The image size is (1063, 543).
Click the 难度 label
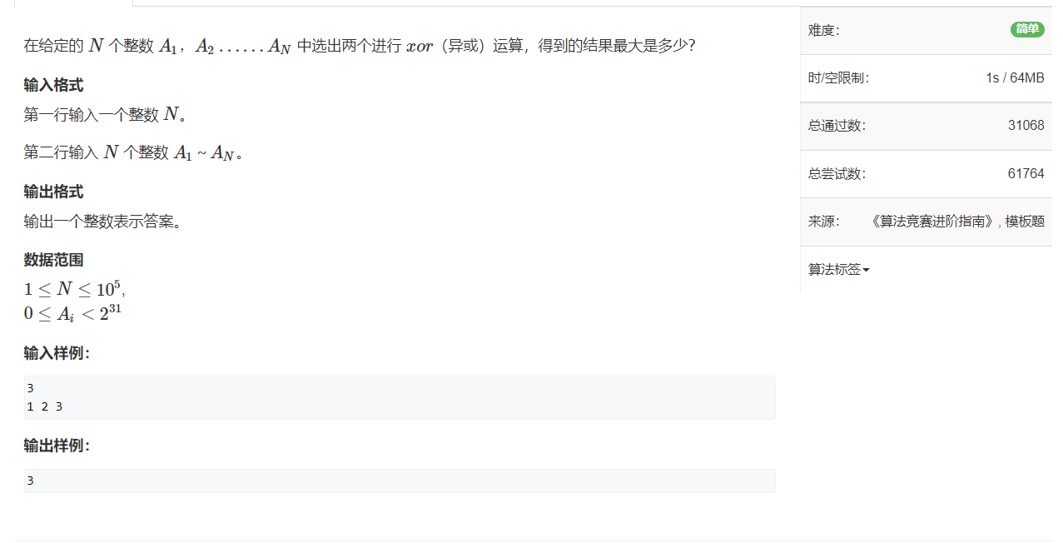[824, 31]
